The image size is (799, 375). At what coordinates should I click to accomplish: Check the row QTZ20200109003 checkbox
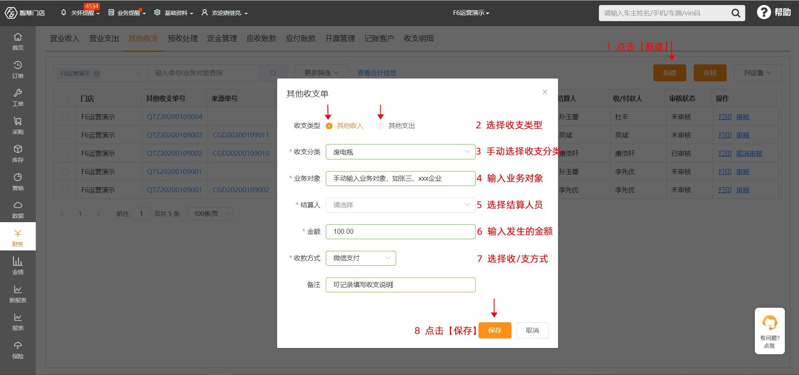tap(65, 135)
